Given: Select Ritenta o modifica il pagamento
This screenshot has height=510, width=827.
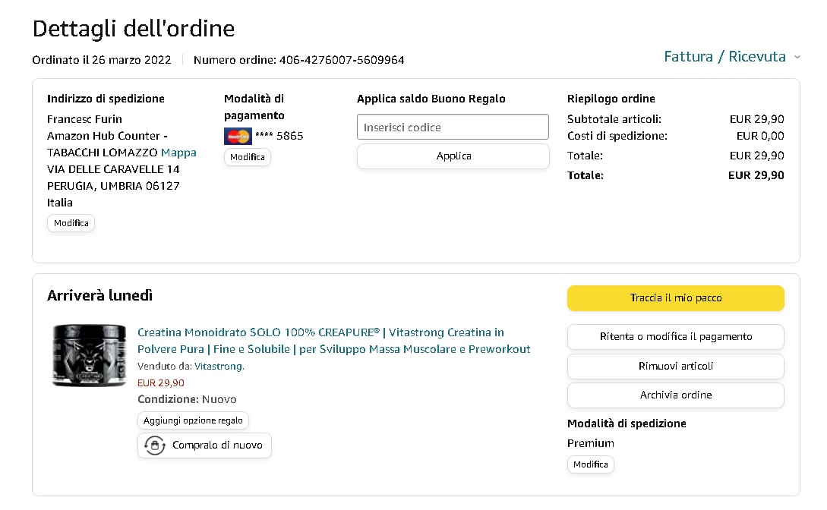Looking at the screenshot, I should [x=675, y=337].
